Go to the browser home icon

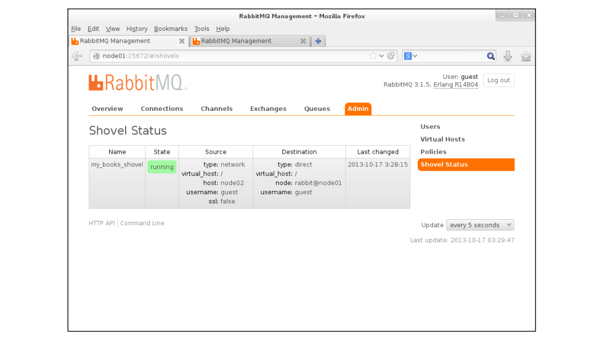[x=526, y=56]
